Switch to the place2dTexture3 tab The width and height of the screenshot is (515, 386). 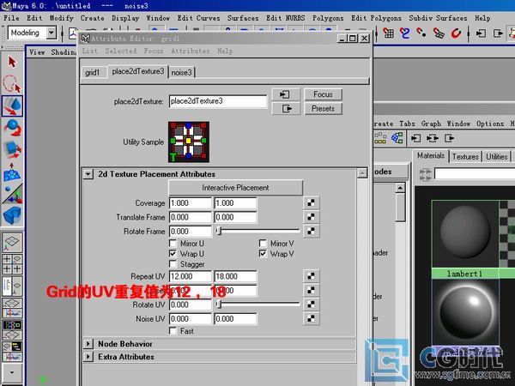pos(138,71)
